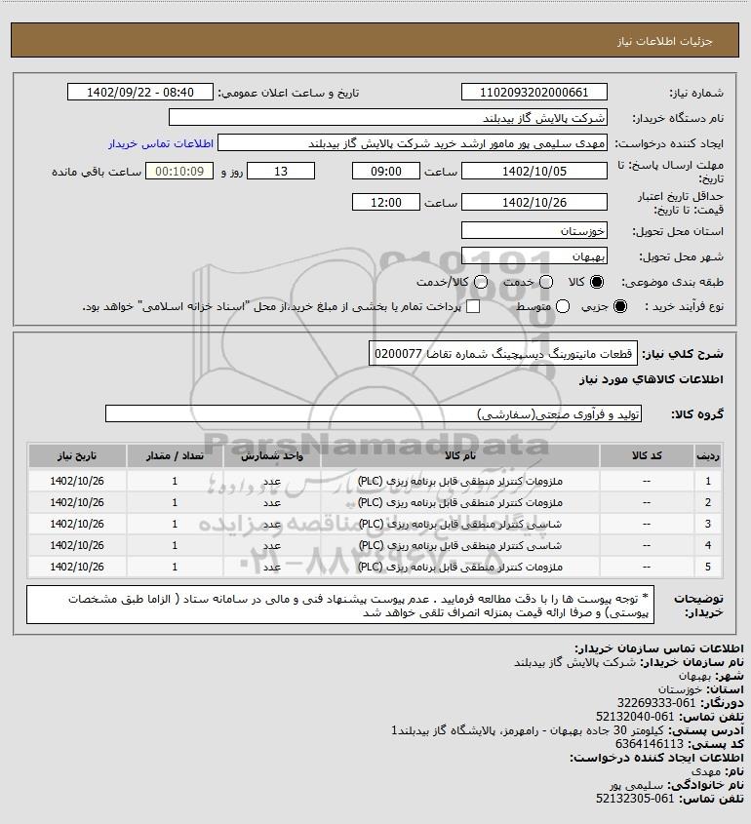Viewport: 751px width, 824px height.
Task: Click the general description field with 0200077
Action: (503, 354)
